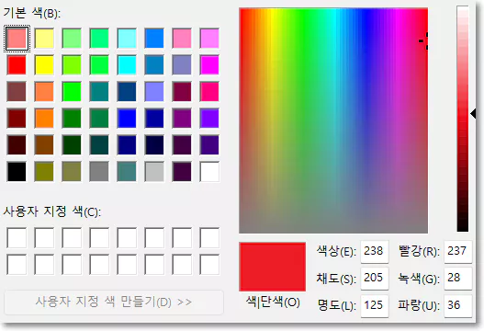The height and width of the screenshot is (331, 484).
Task: Select the light salmon-pink swatch with the dotted focus border
Action: click(x=17, y=39)
